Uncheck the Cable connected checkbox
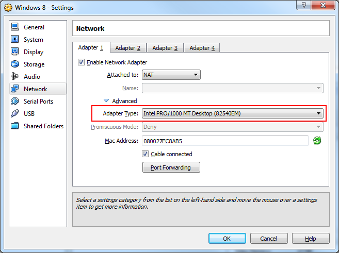 coord(146,154)
